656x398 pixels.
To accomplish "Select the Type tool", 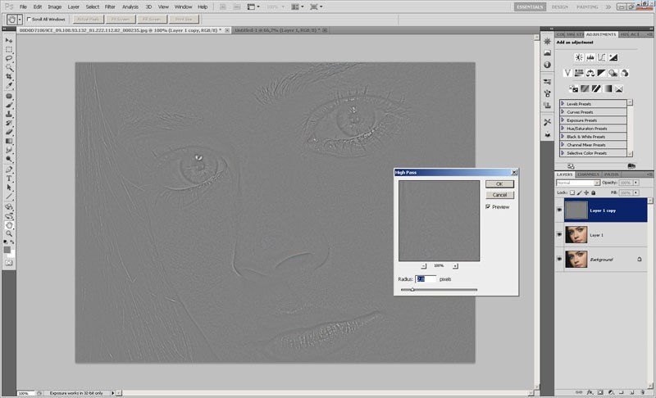I will pos(9,178).
